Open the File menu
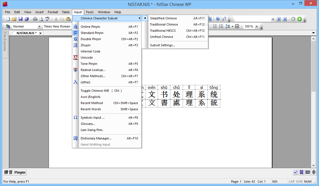Image resolution: width=319 pixels, height=186 pixels. [8, 12]
